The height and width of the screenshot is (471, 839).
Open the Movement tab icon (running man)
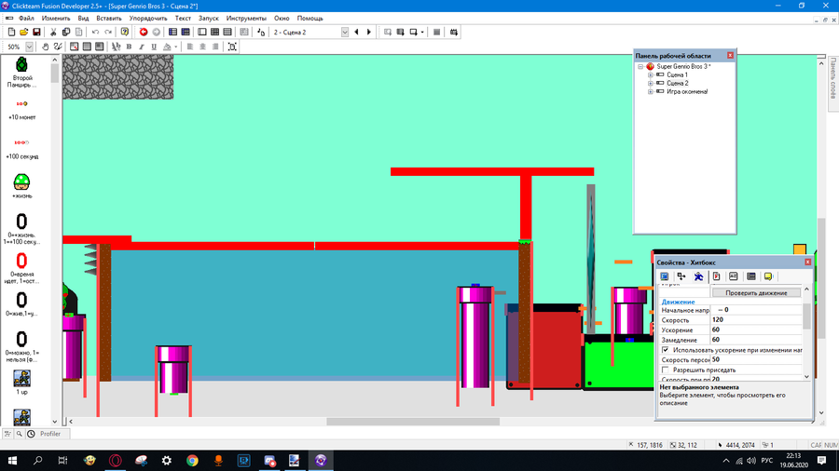[x=698, y=276]
